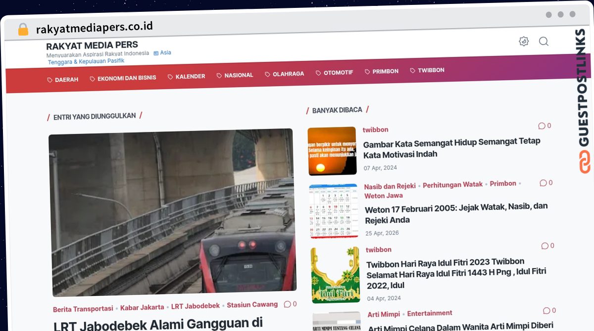
Task: Click comment icon on Gambar Kata Semangat post
Action: pos(542,126)
